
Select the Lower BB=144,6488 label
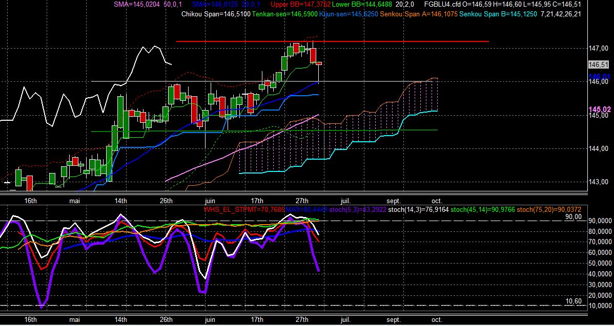[x=362, y=5]
